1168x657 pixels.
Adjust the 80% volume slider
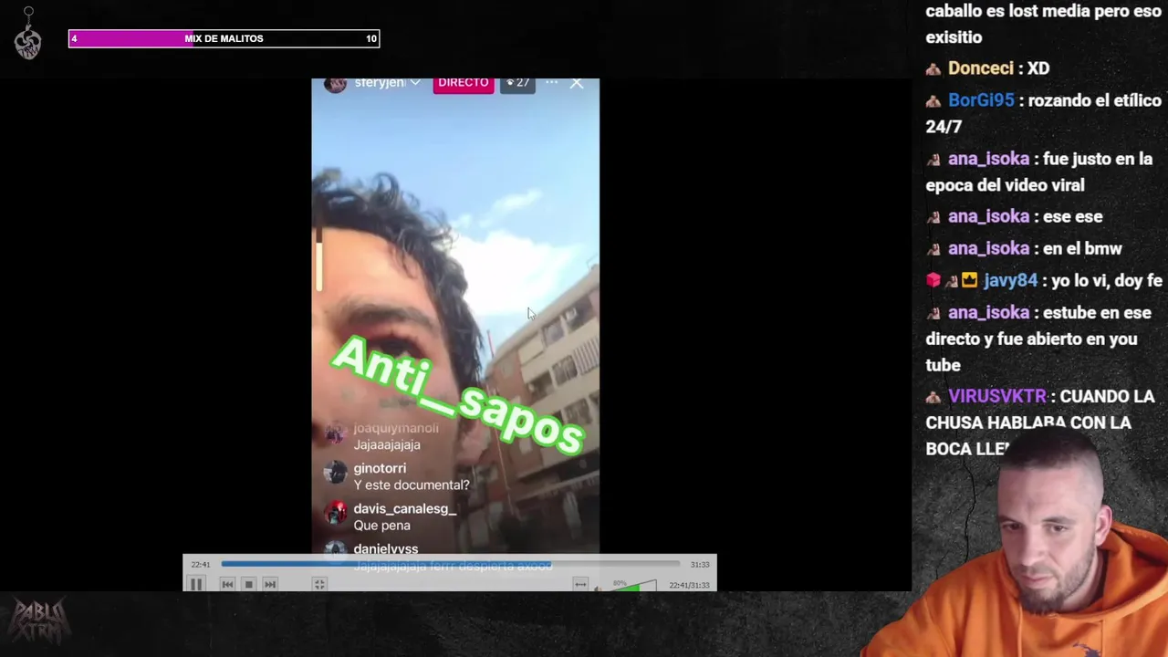[634, 585]
